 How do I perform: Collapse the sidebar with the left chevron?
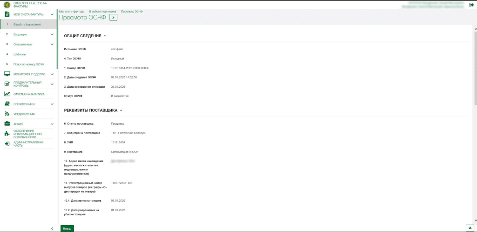click(52, 228)
